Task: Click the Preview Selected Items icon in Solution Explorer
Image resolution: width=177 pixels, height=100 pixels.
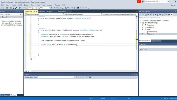Action: point(171,15)
